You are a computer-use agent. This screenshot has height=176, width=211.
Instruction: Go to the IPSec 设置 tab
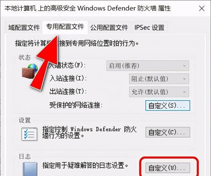tap(149, 27)
